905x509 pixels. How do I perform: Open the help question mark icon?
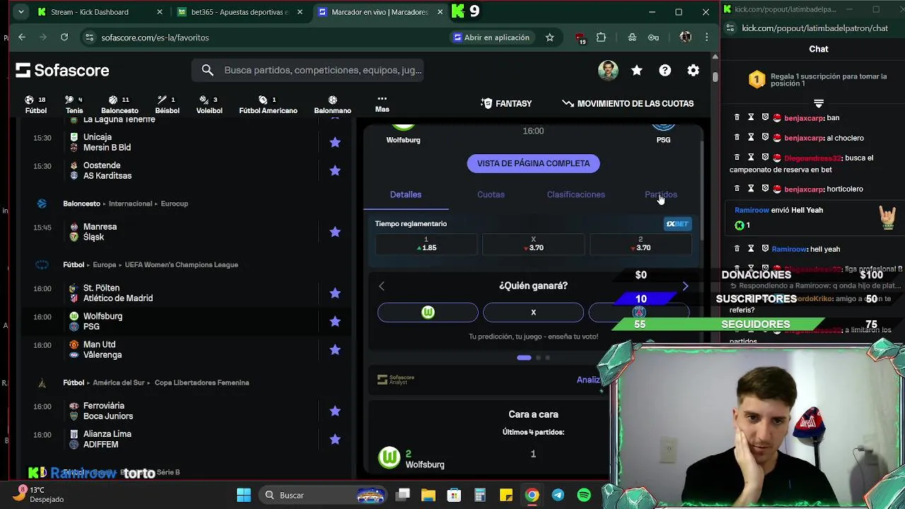(665, 70)
